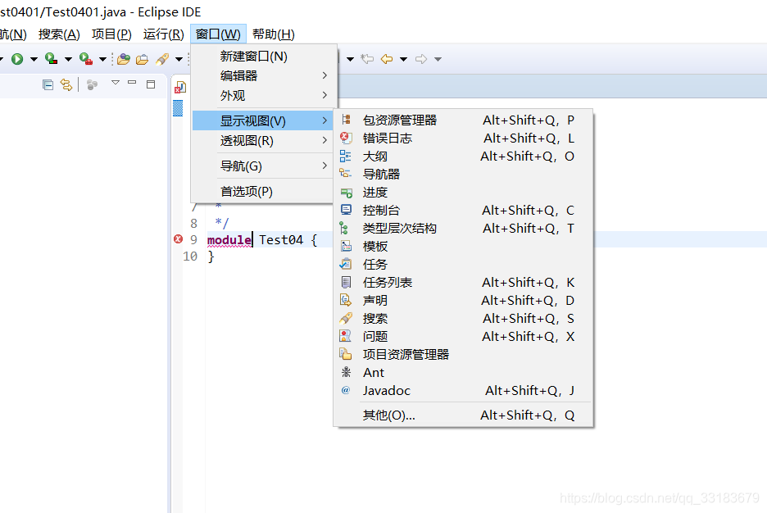
Task: Open the 项目资源管理器 view
Action: (463, 355)
